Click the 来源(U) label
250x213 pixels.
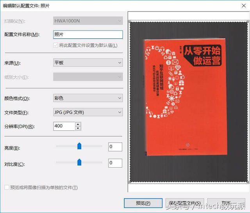pos(12,63)
